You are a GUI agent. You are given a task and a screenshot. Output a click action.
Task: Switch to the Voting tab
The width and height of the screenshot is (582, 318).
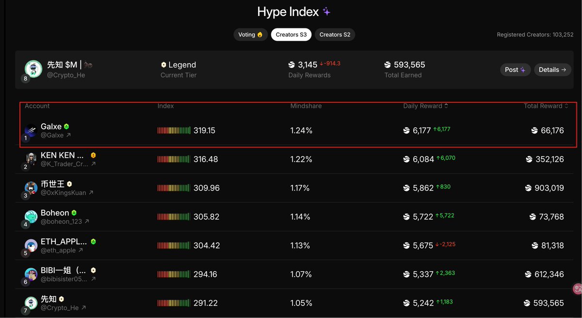pos(250,35)
